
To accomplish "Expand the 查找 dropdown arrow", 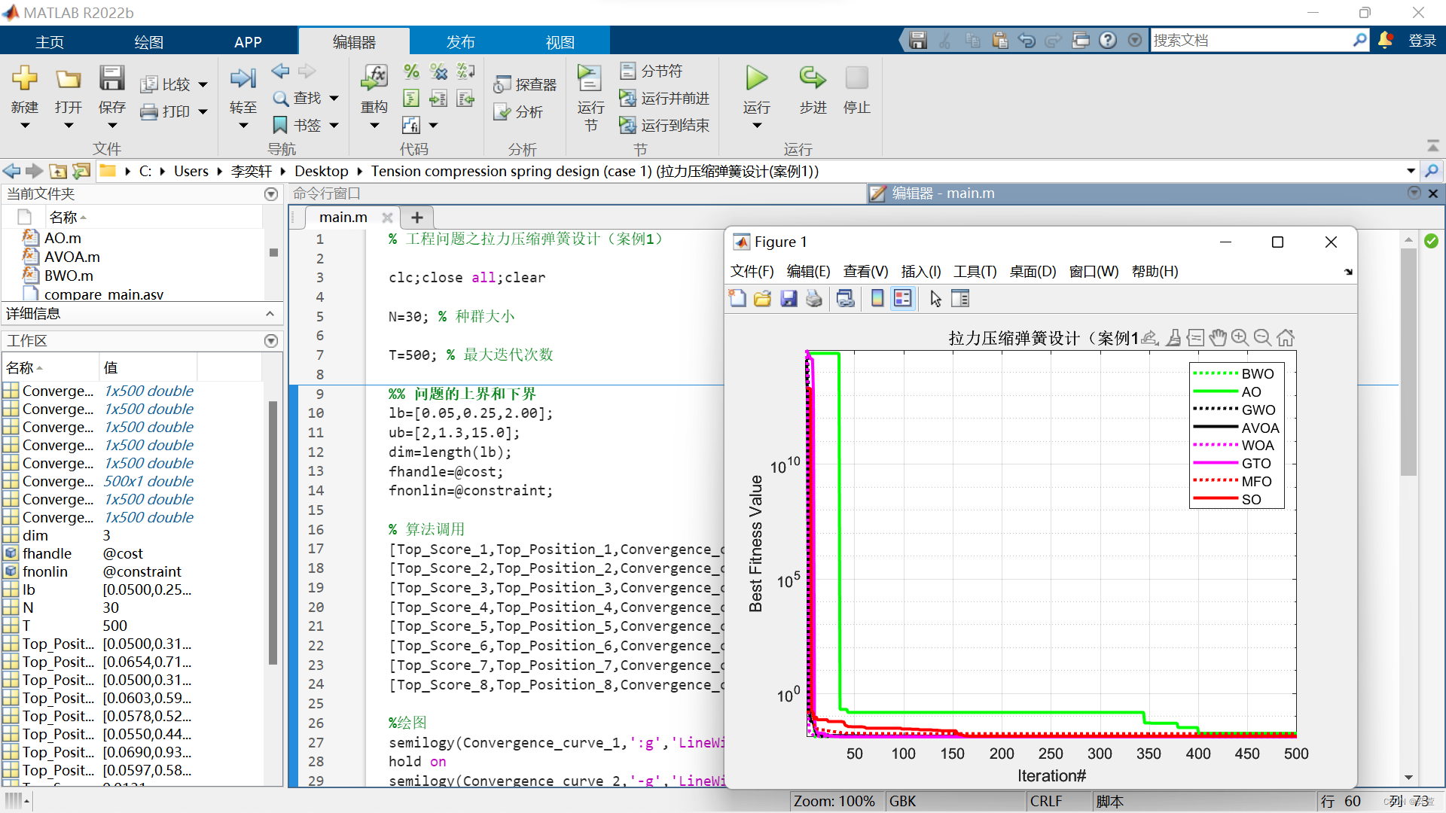I will point(334,99).
